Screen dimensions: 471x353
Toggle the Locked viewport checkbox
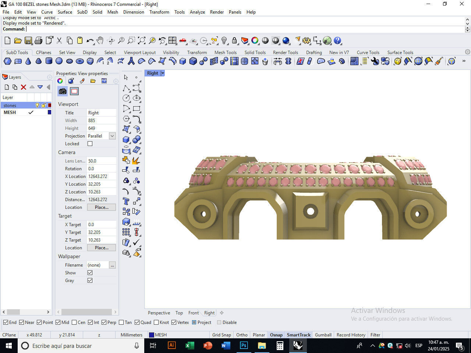coord(90,144)
